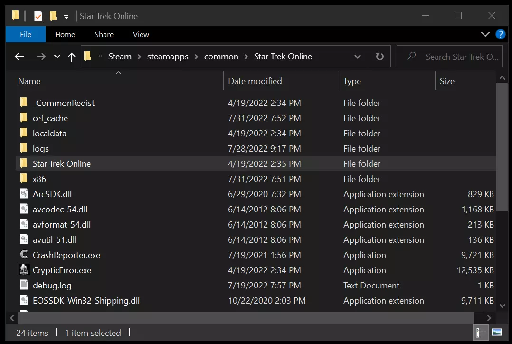Open the address bar history dropdown
The width and height of the screenshot is (512, 344).
coord(358,57)
